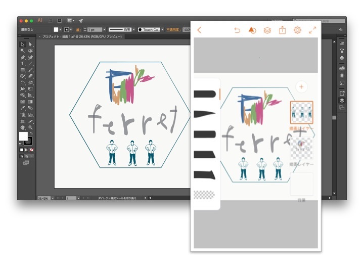Click the stroke color box in toolbar

point(28,141)
